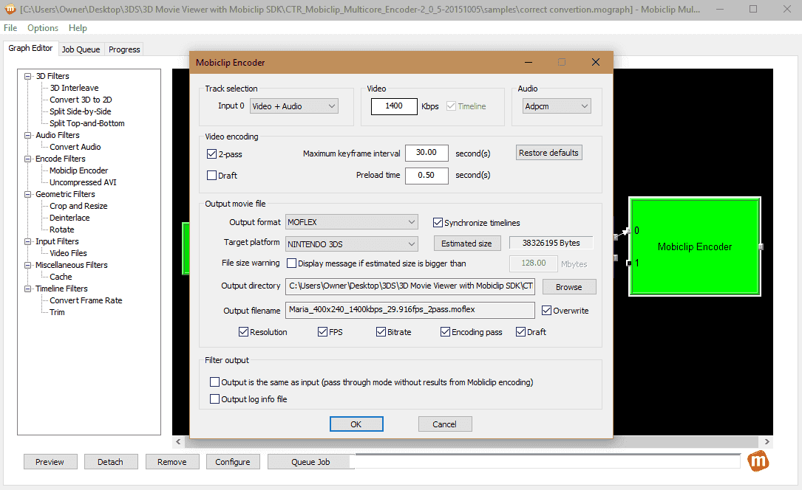Click the OK button
802x490 pixels.
356,424
